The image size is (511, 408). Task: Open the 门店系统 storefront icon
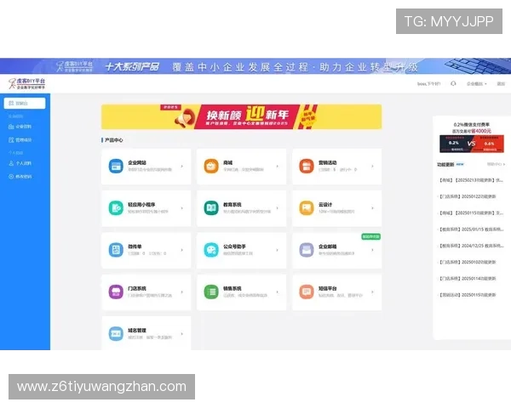click(x=116, y=292)
